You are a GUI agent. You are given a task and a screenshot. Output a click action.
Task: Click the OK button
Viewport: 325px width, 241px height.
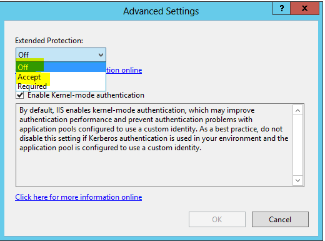(217, 220)
